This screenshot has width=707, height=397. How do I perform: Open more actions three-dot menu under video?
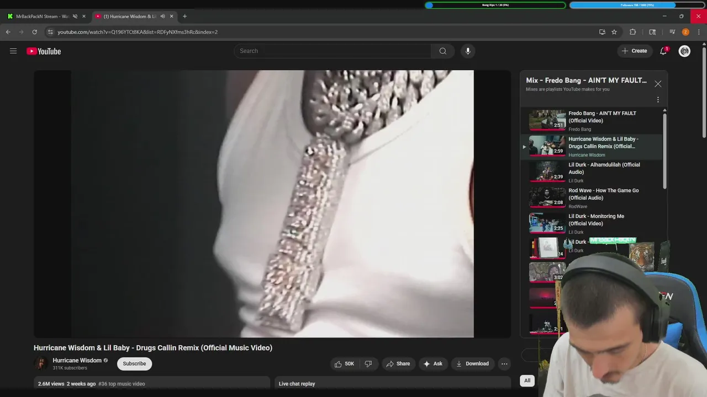[x=504, y=364]
